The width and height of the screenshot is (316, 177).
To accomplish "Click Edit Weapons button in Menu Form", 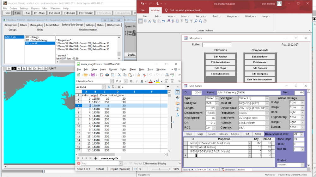I will coord(259,74).
